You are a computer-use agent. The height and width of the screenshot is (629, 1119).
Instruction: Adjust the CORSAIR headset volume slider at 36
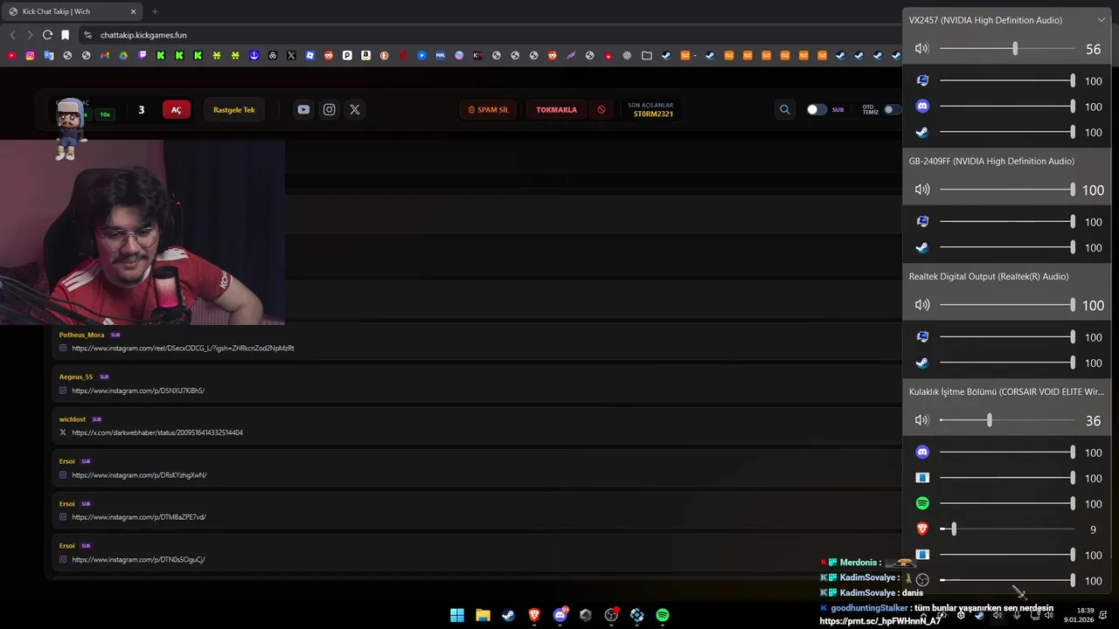click(x=1006, y=420)
